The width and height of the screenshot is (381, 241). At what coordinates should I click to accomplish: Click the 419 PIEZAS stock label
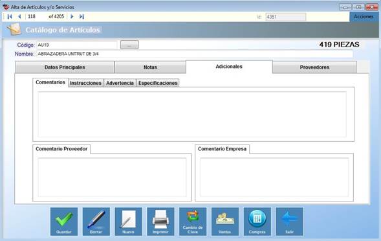pyautogui.click(x=339, y=45)
